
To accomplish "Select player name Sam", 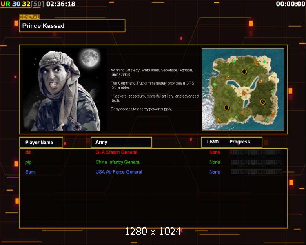I will [30, 172].
